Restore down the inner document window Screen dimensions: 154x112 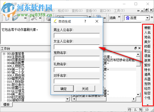pos(146,10)
